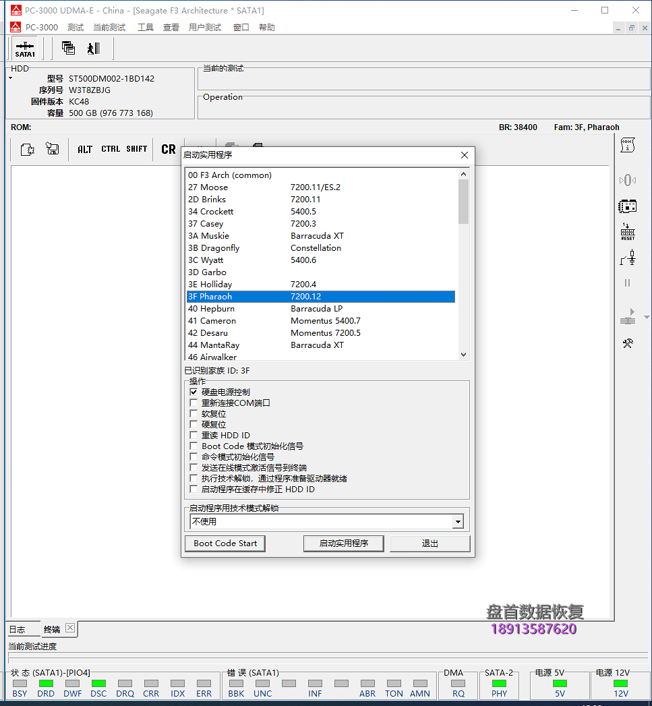This screenshot has width=652, height=706.
Task: Click the family list scroll up arrow
Action: (x=463, y=174)
